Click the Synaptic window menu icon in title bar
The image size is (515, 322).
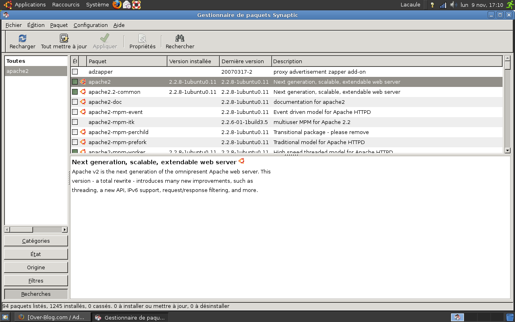pos(6,15)
